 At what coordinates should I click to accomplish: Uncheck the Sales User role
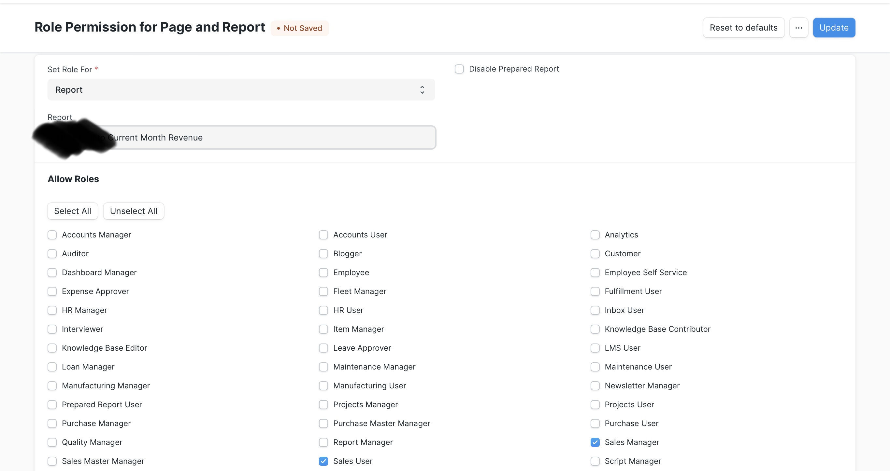pos(323,461)
